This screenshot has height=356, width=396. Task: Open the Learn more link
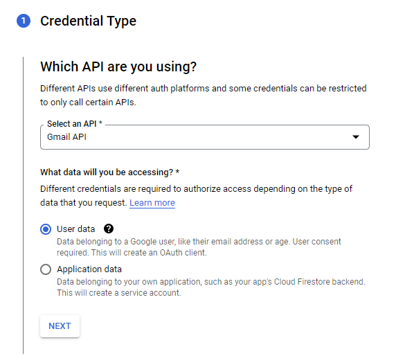(152, 203)
